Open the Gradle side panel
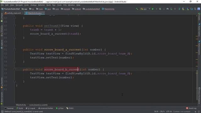This screenshot has width=201, height=113. 199,16
